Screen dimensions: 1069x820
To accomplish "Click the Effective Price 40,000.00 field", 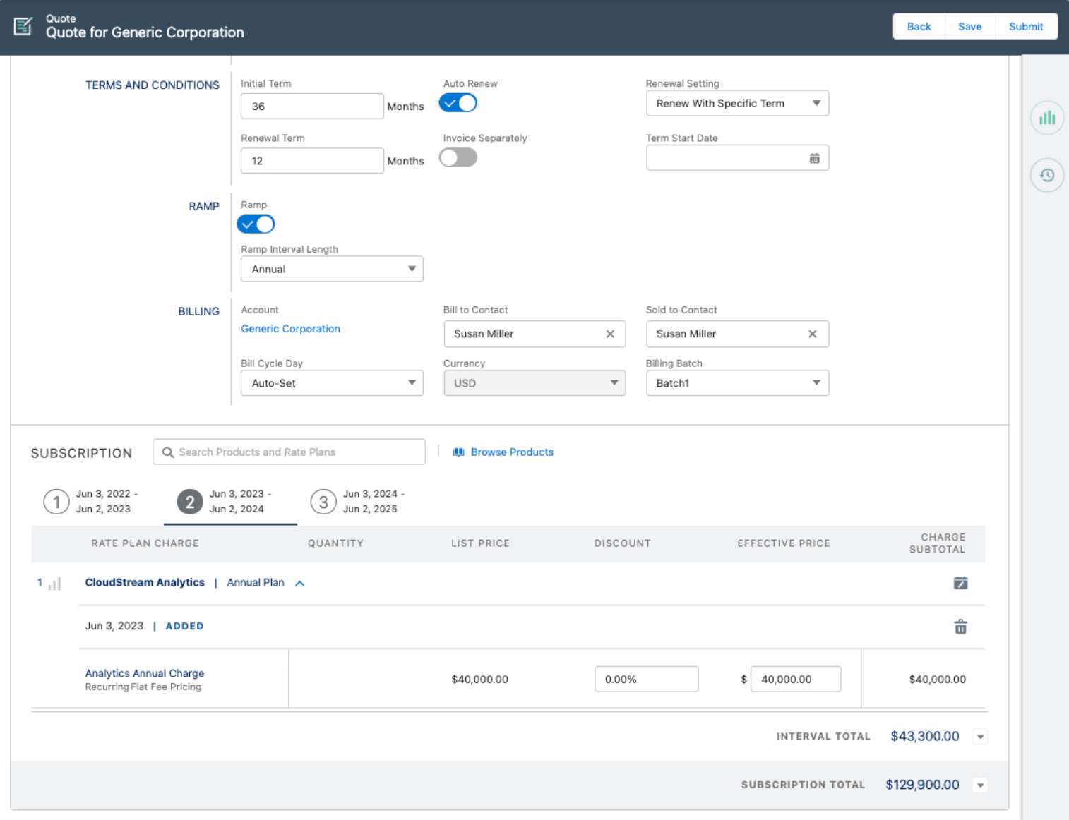I will click(795, 680).
